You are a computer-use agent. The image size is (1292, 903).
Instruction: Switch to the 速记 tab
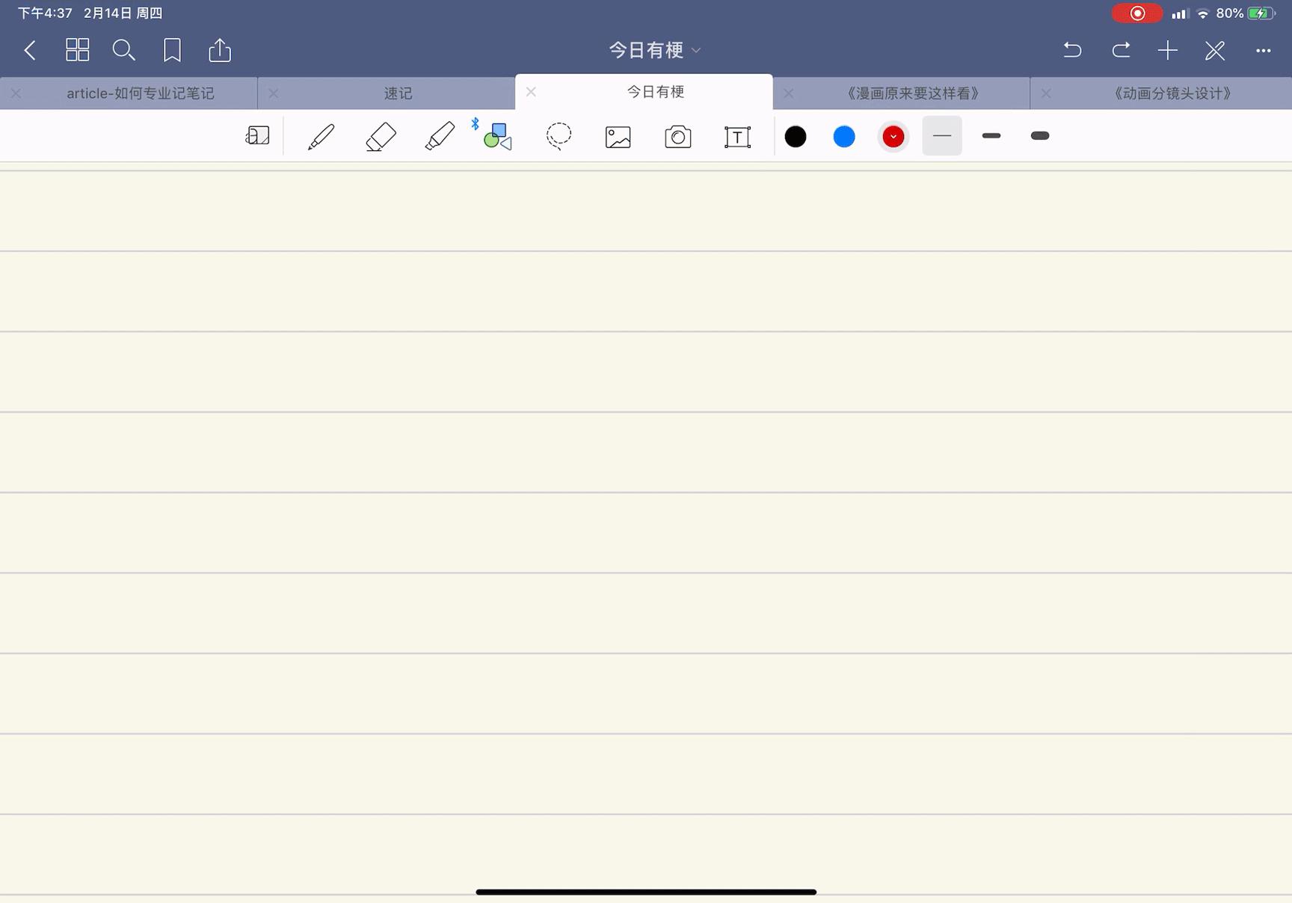[399, 93]
